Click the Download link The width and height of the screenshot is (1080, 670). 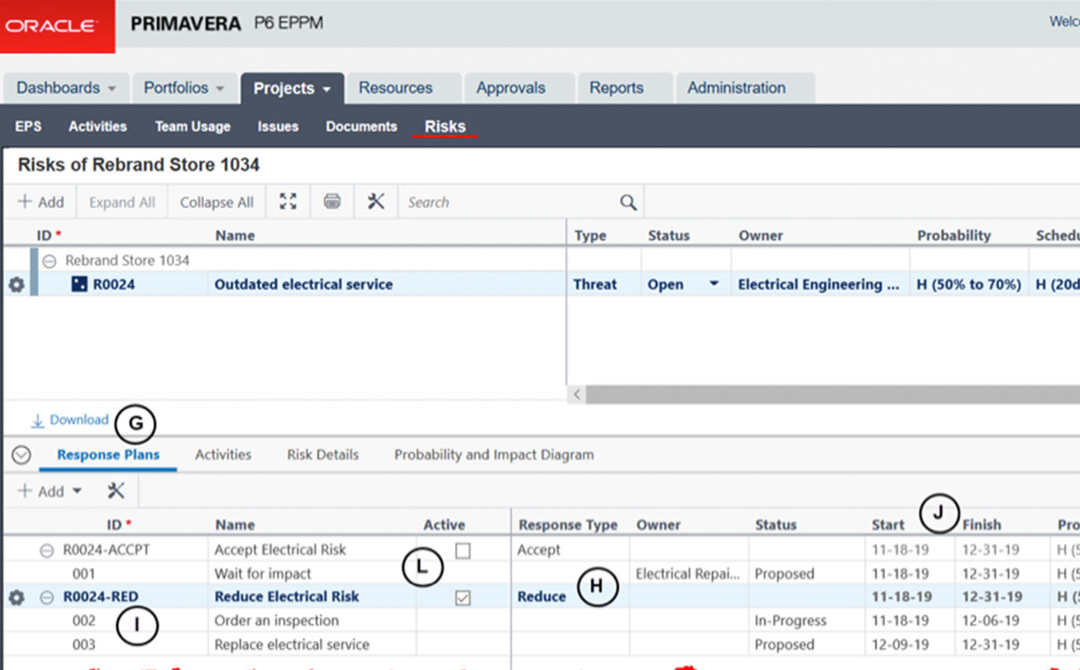pos(70,420)
